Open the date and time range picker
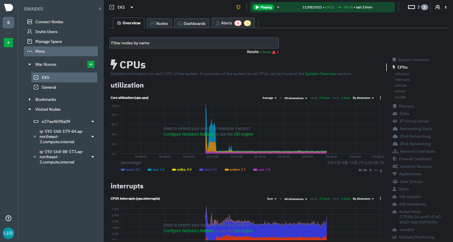This screenshot has height=242, width=453. click(337, 7)
